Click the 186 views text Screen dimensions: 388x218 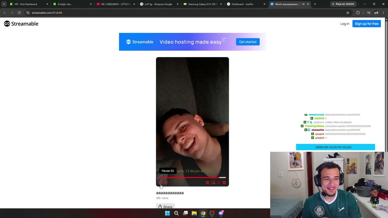tap(162, 198)
